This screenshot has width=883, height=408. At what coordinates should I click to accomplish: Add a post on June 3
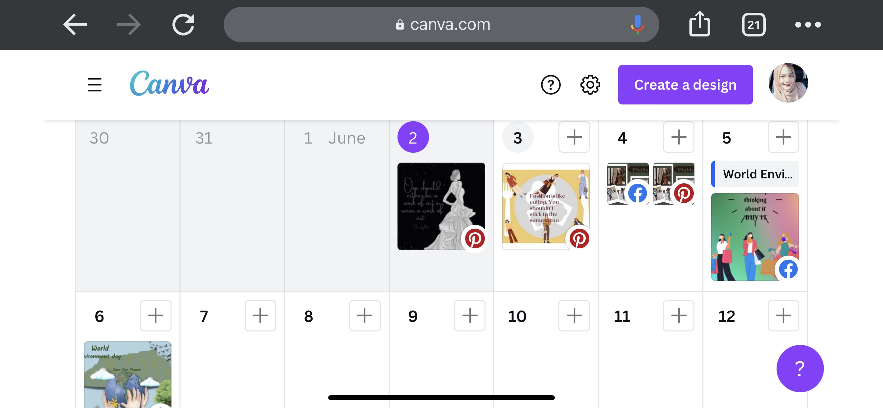[574, 137]
